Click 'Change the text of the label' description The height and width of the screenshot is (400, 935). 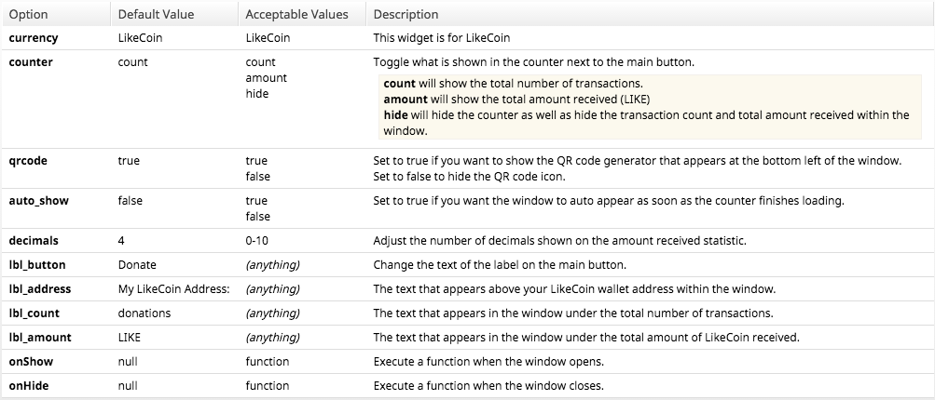click(500, 265)
